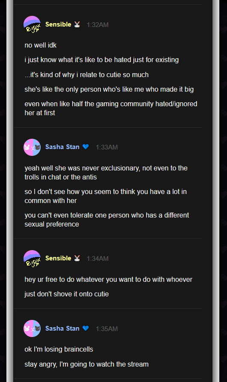Image resolution: width=227 pixels, height=382 pixels.
Task: Open Sensible's avatar on the 1:32AM message
Action: coord(32,24)
